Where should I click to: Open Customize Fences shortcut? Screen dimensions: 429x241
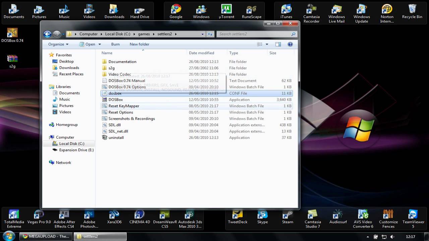pos(388,219)
